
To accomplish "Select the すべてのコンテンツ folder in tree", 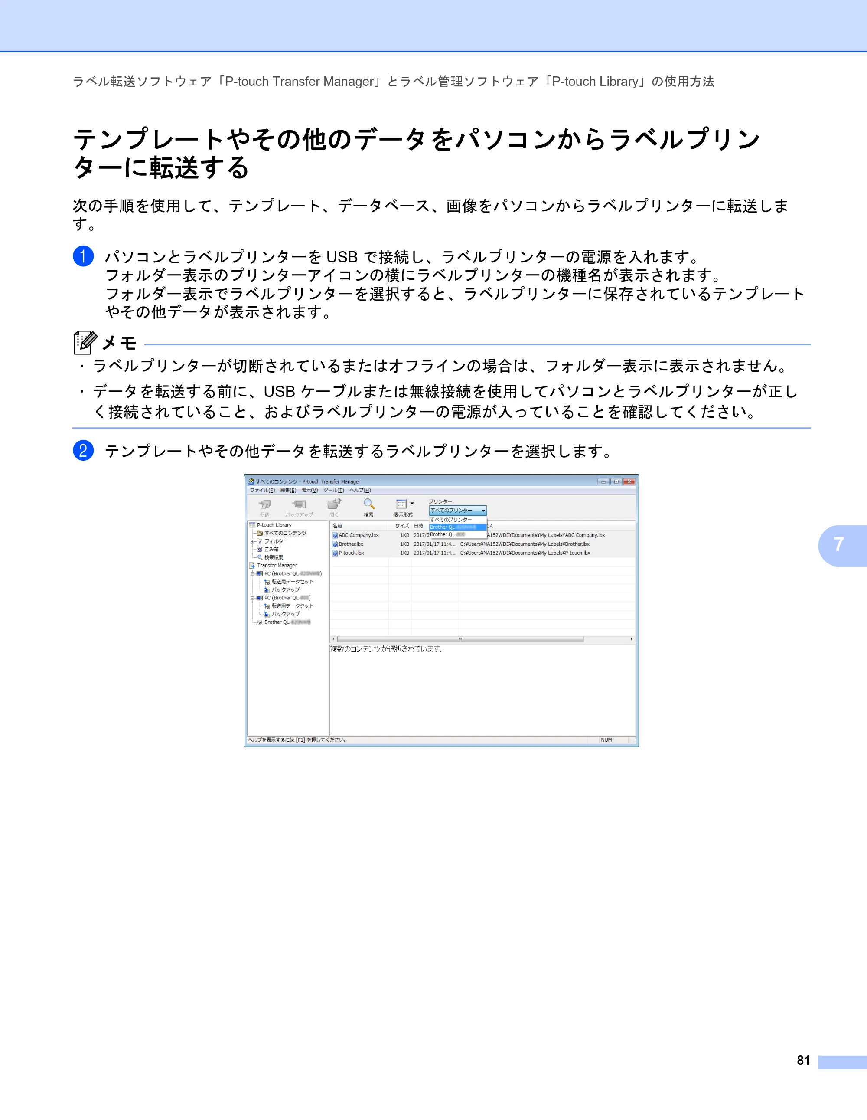I will (281, 534).
